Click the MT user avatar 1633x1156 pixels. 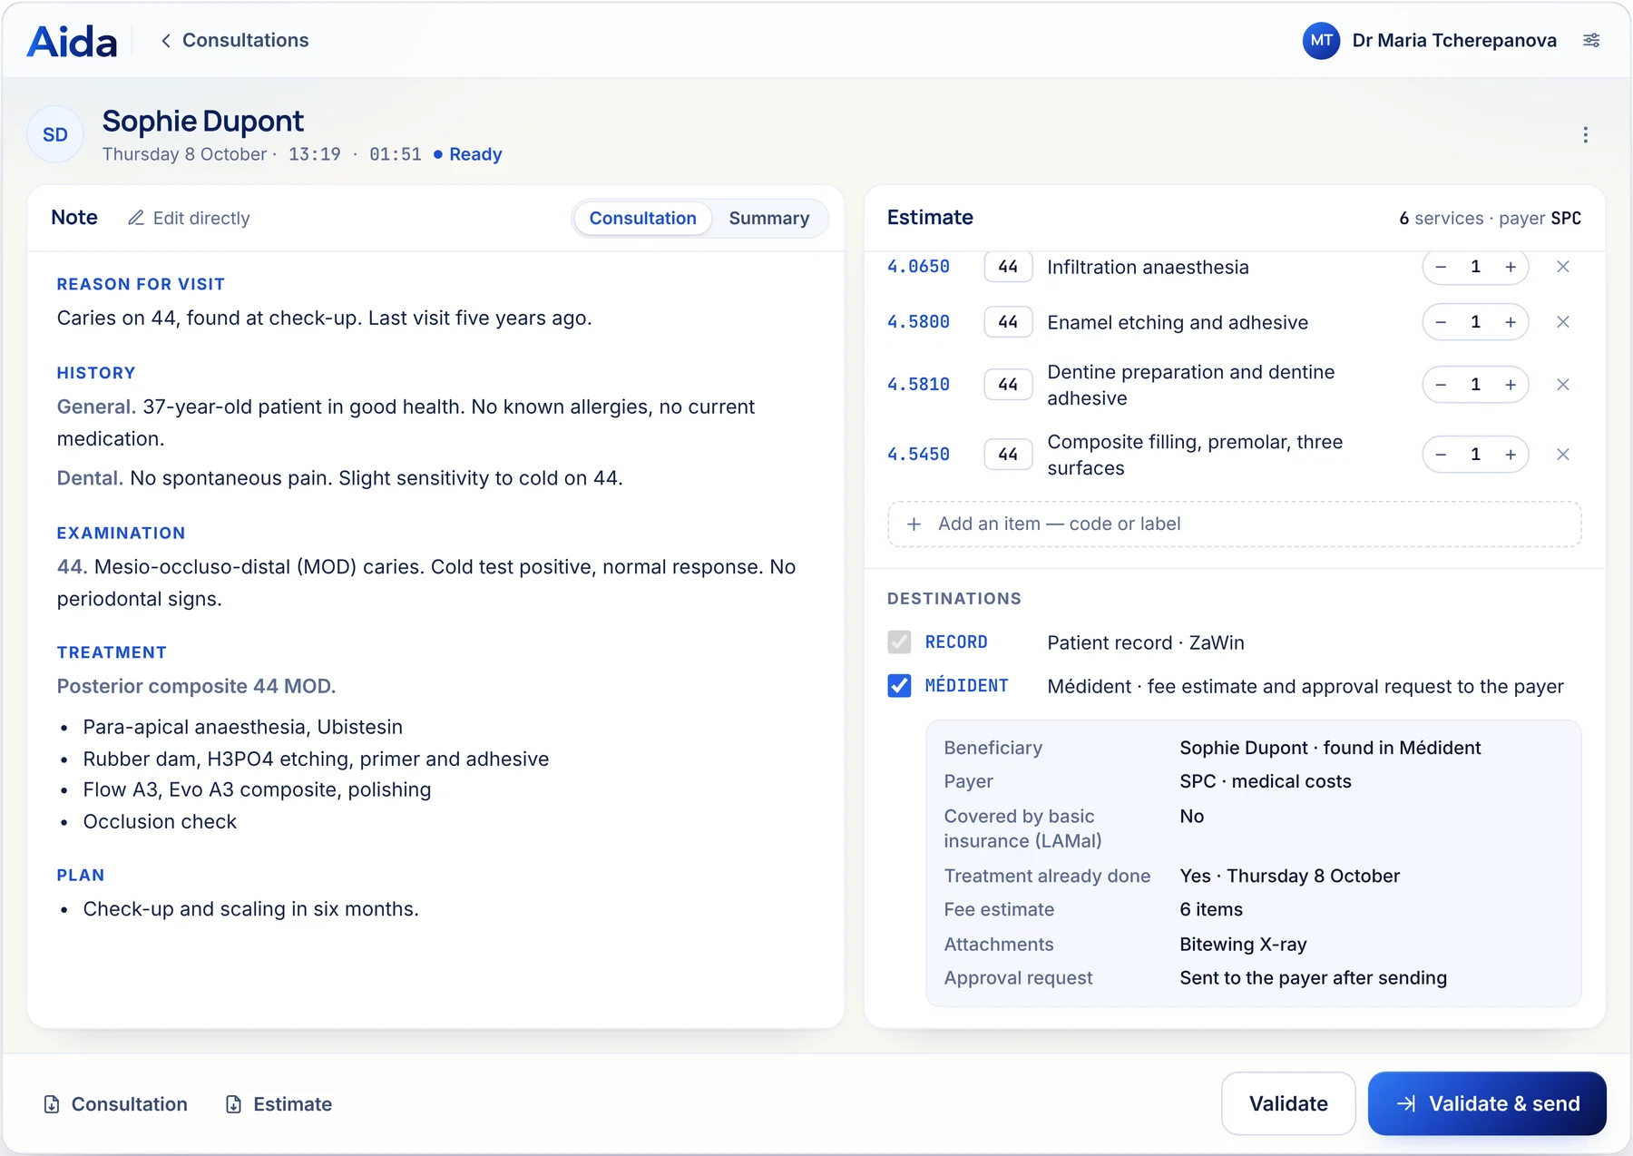pos(1321,40)
